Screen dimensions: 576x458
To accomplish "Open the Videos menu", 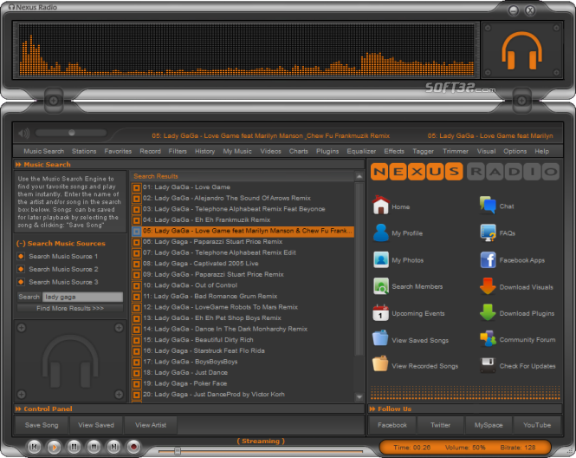I will tap(271, 151).
